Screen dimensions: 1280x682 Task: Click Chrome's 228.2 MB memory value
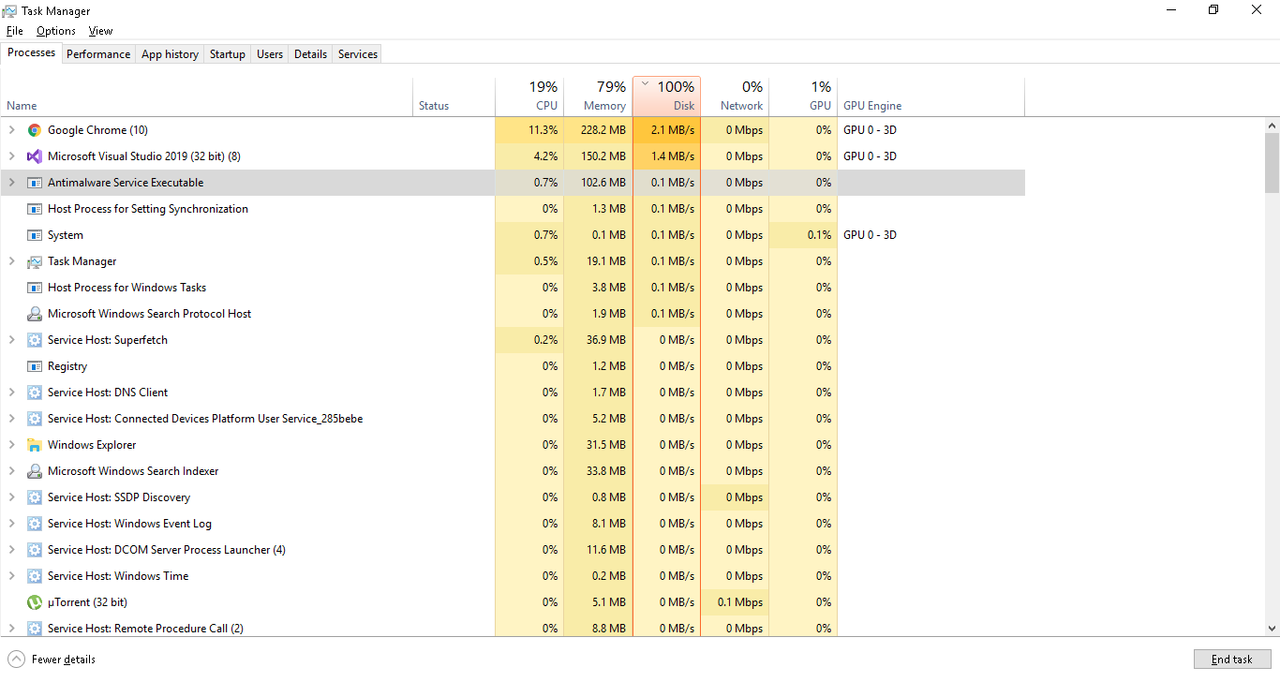point(603,130)
